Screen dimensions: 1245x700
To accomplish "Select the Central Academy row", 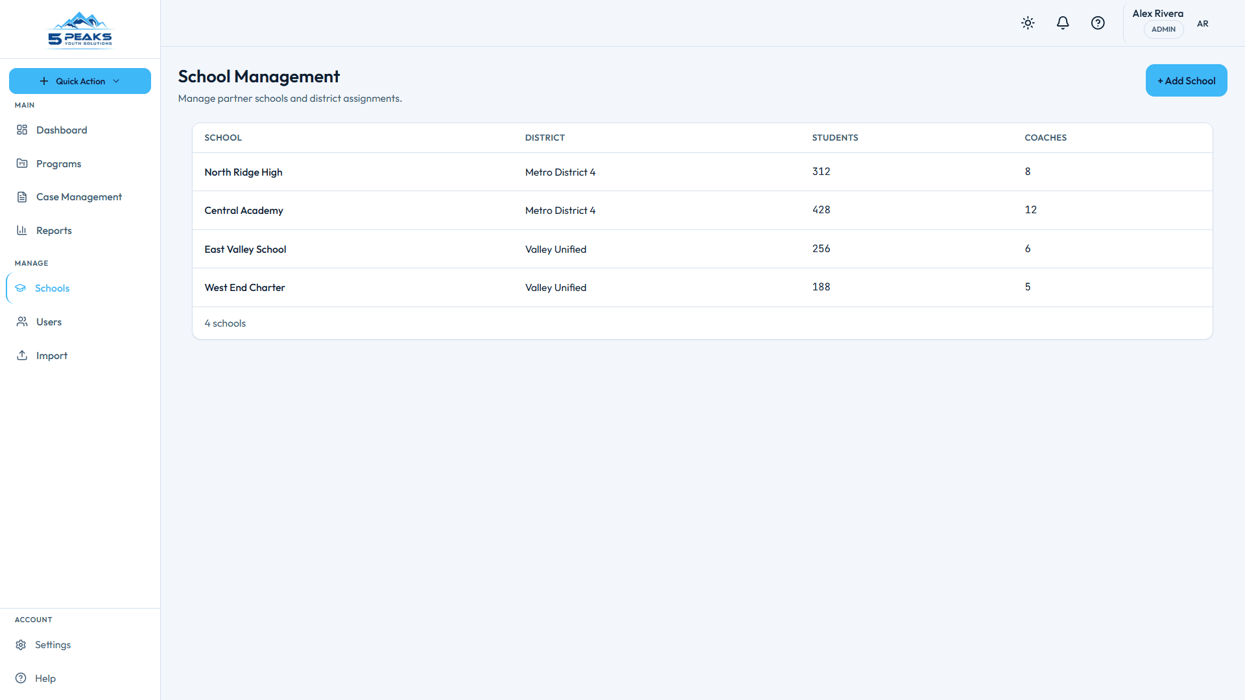I will click(702, 210).
